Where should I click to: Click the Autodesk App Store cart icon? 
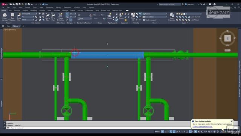(x=201, y=4)
